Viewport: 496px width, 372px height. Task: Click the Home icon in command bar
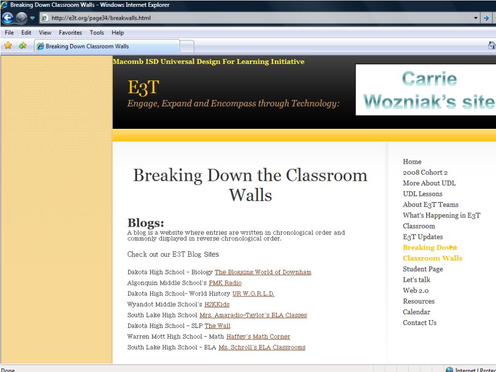(x=492, y=46)
